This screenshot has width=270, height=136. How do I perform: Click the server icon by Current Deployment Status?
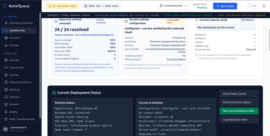coord(54,93)
